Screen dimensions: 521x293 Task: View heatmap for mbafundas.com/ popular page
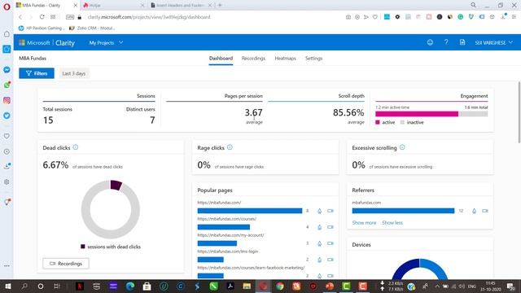(319, 211)
